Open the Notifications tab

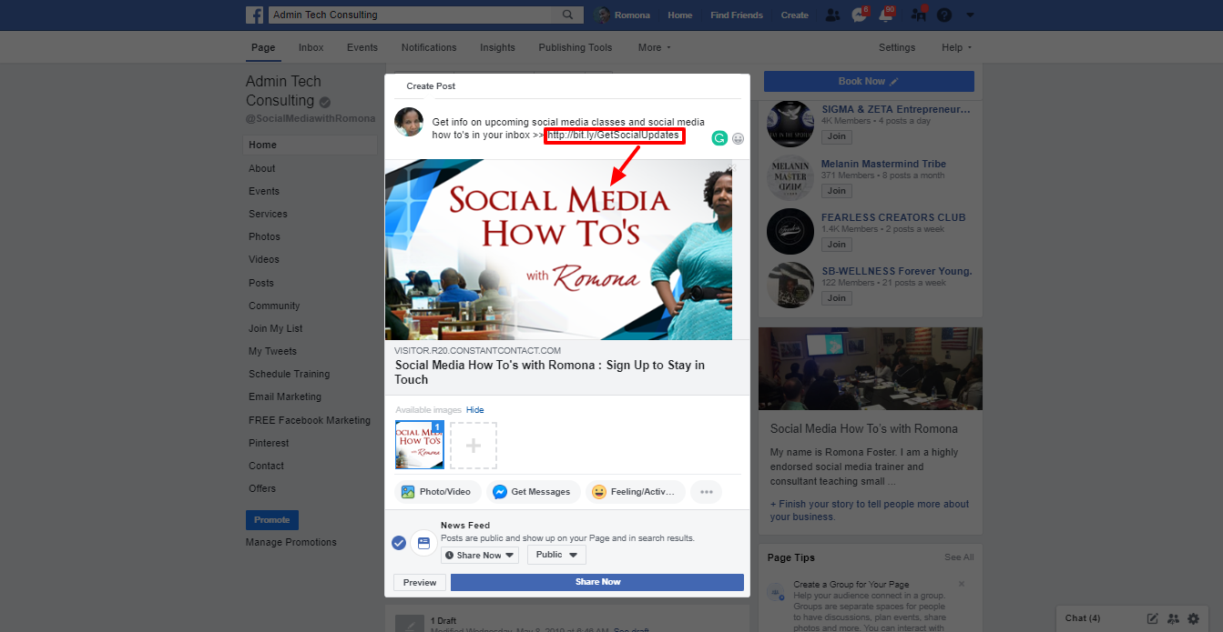coord(429,47)
